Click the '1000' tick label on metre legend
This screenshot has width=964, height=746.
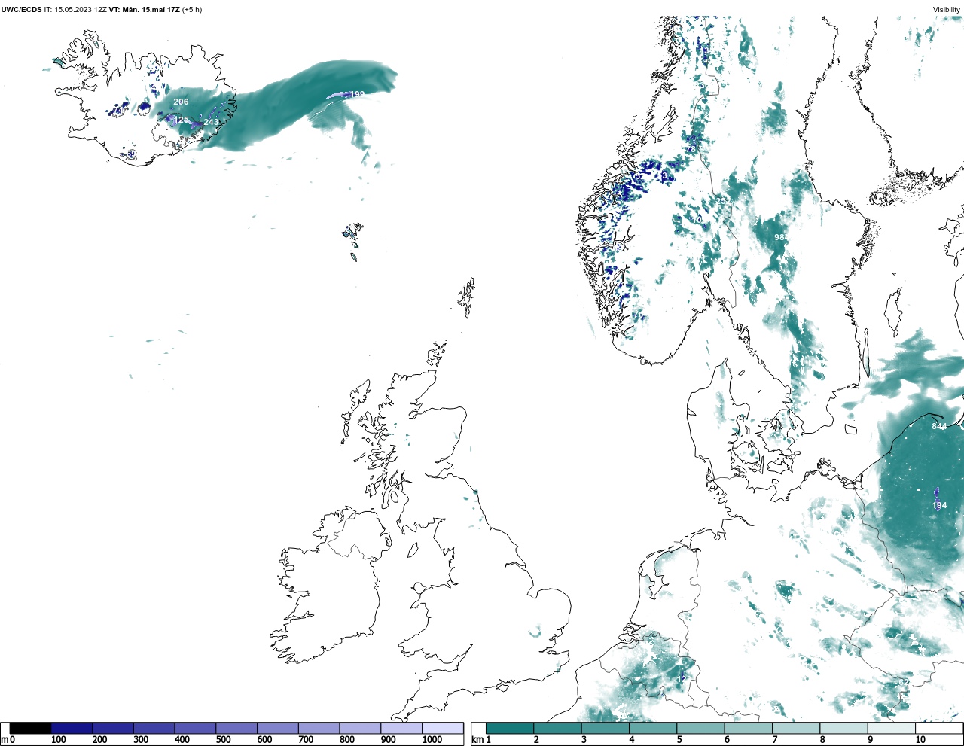432,740
